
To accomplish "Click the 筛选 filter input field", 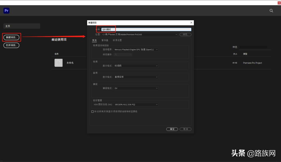I will pyautogui.click(x=255, y=47).
